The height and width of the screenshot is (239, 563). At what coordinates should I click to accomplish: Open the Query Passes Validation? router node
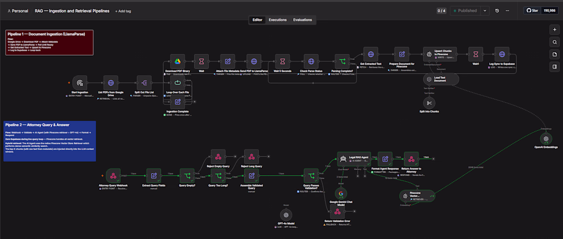click(311, 176)
